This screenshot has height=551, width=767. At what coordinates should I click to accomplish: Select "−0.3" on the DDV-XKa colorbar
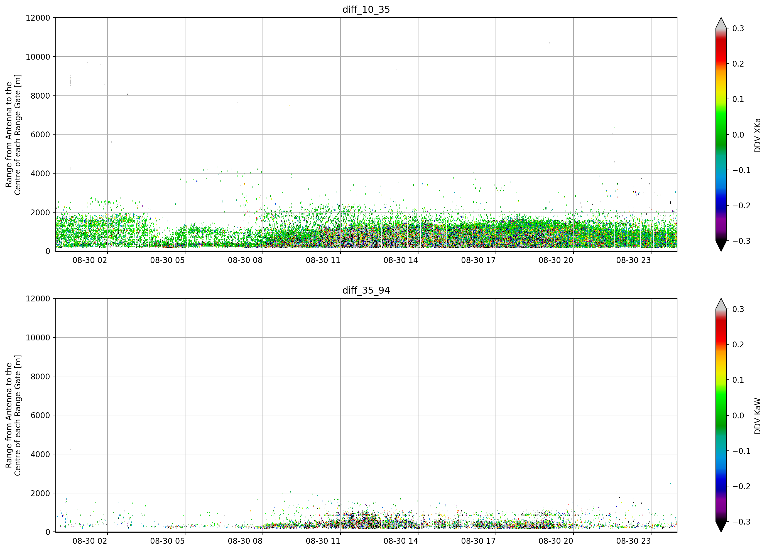[741, 241]
